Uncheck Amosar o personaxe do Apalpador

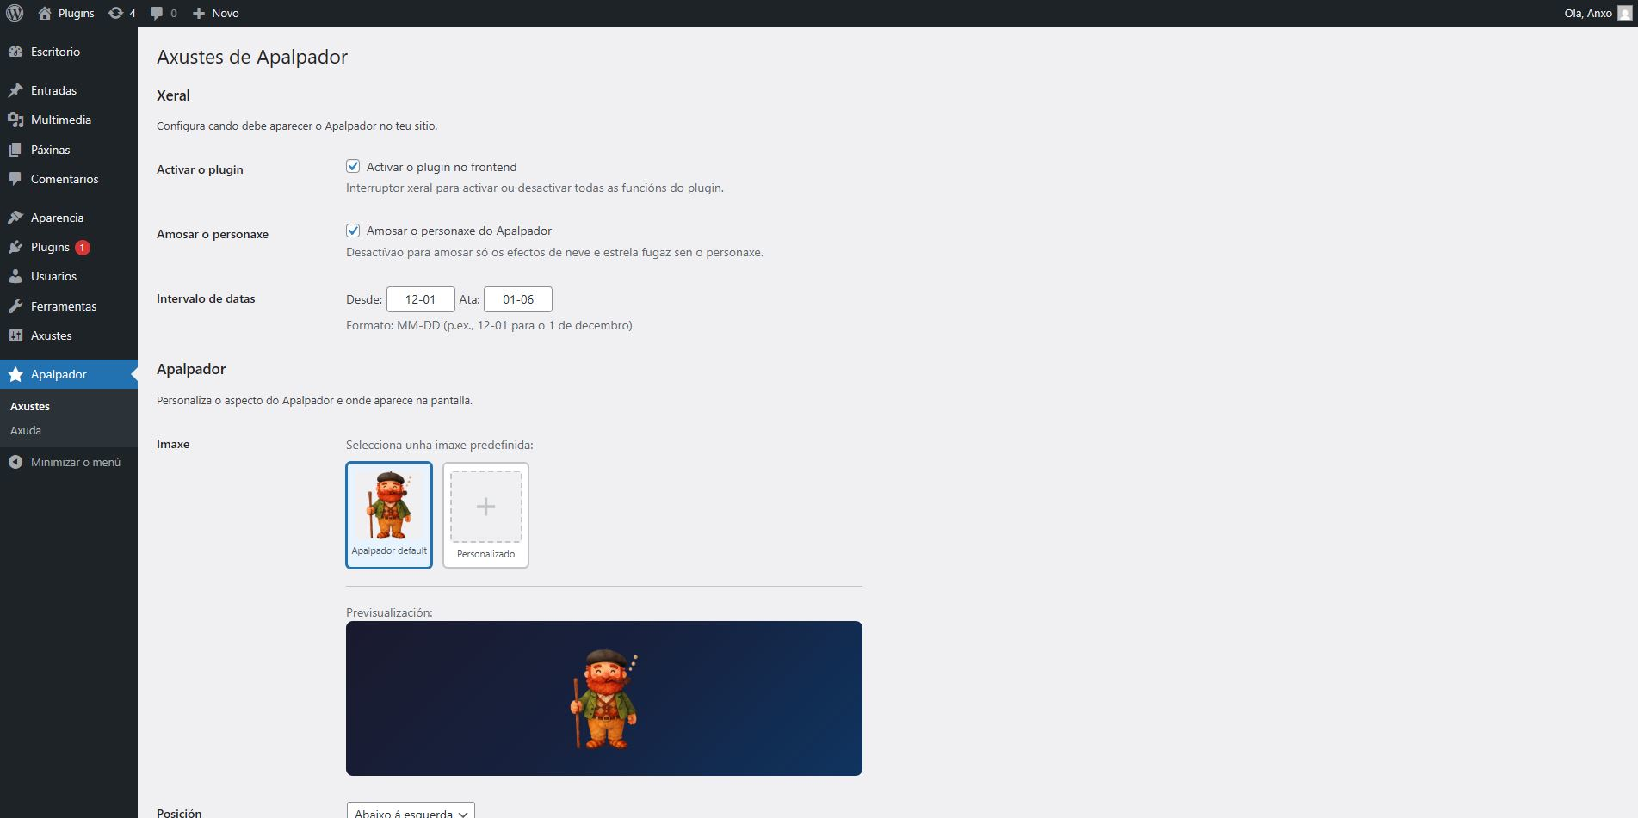pyautogui.click(x=353, y=231)
